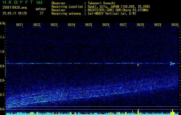This screenshot has width=181, height=115.
Task: Click the 1.0 kHz axis label
Action: (3, 52)
